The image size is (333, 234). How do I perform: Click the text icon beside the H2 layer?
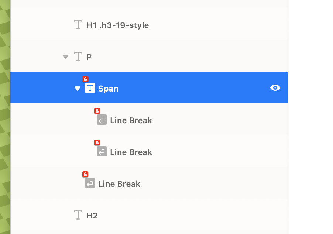[78, 215]
